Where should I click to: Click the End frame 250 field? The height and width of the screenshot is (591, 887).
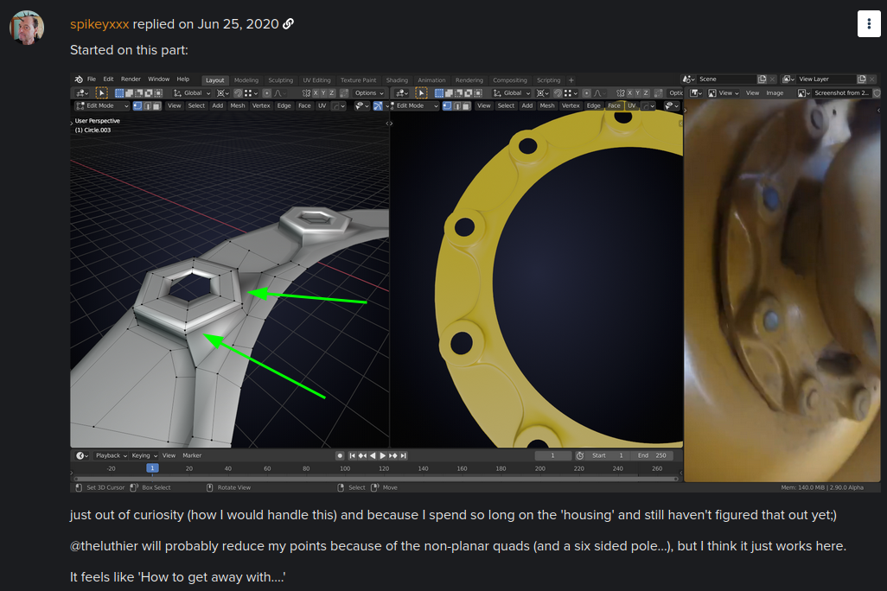[x=653, y=455]
